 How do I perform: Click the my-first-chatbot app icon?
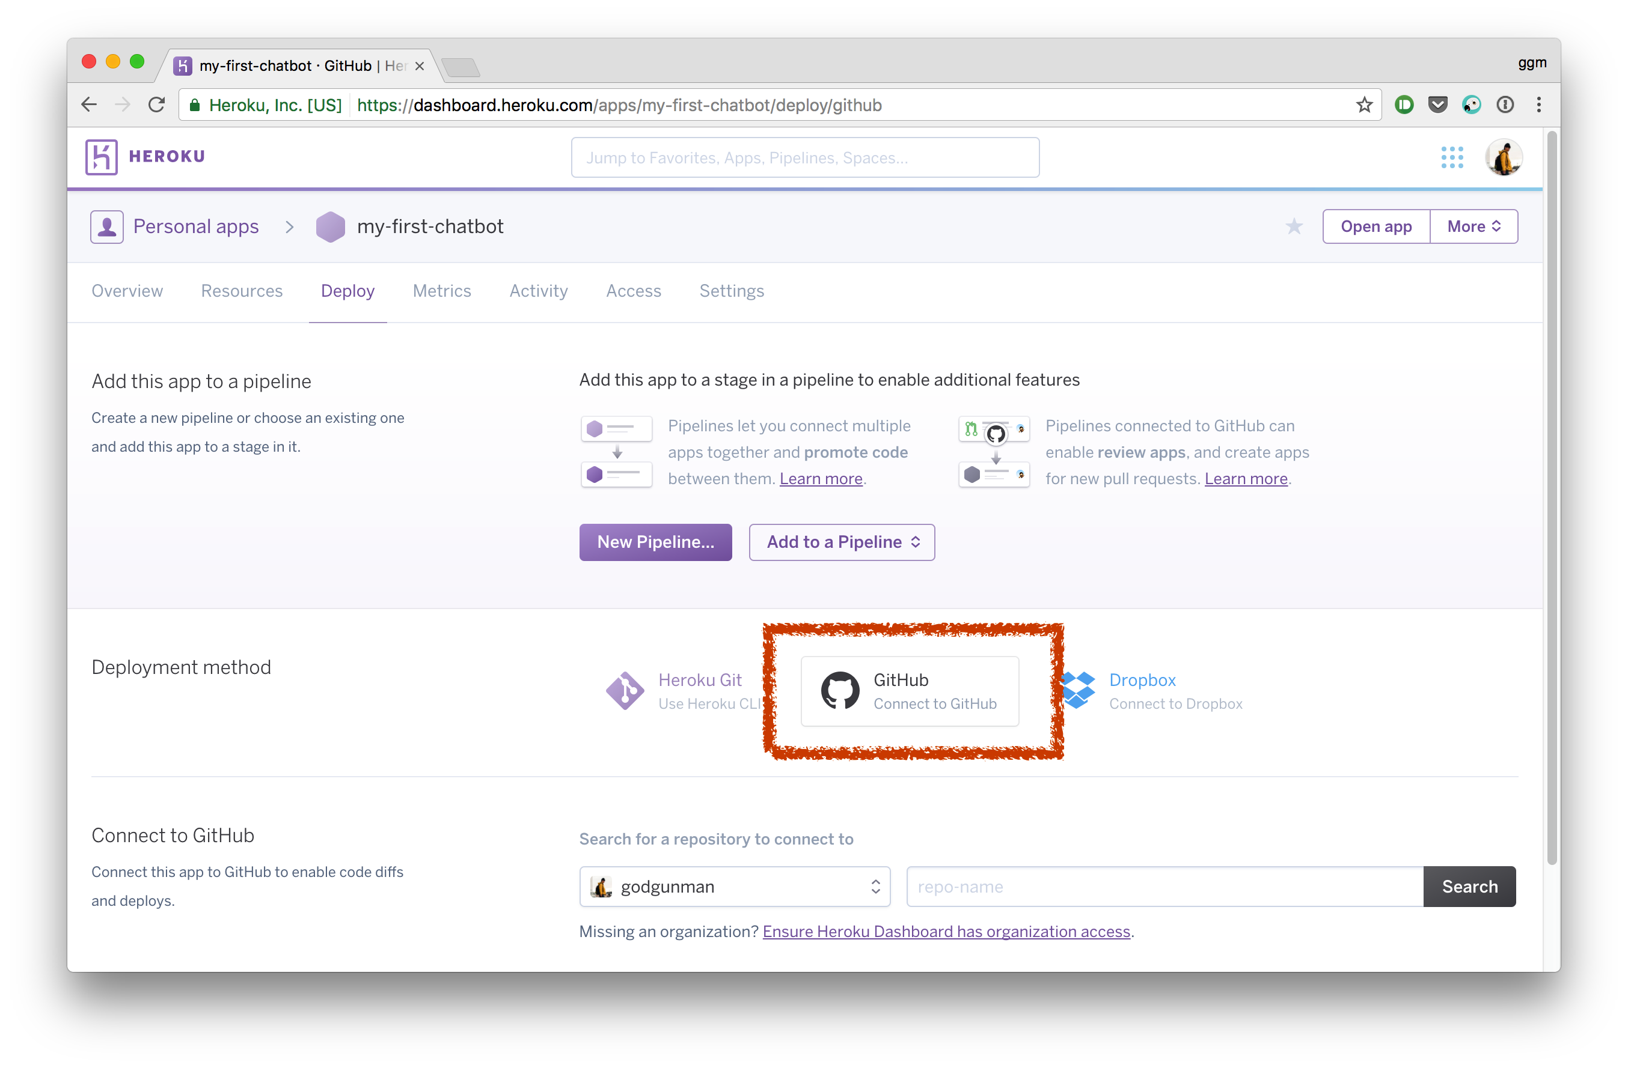point(332,226)
